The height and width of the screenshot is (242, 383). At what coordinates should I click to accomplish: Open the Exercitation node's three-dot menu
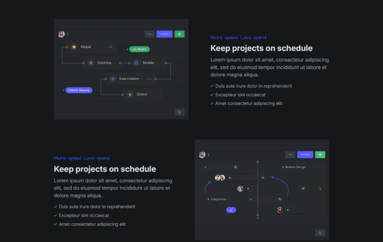point(149,79)
